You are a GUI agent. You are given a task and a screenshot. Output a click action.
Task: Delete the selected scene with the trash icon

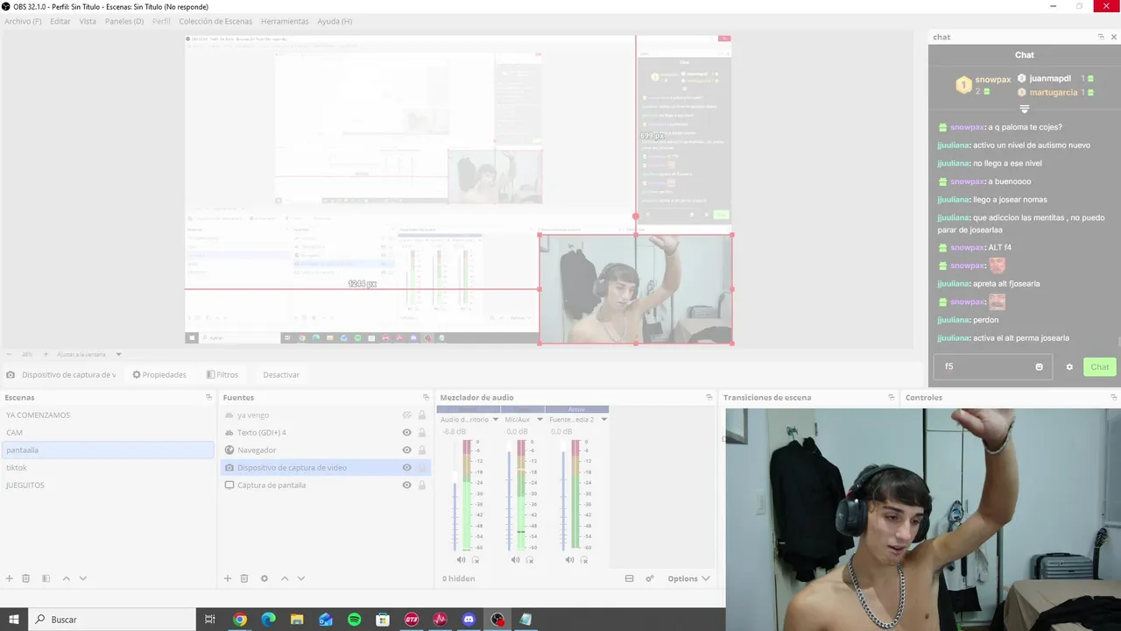click(x=26, y=578)
